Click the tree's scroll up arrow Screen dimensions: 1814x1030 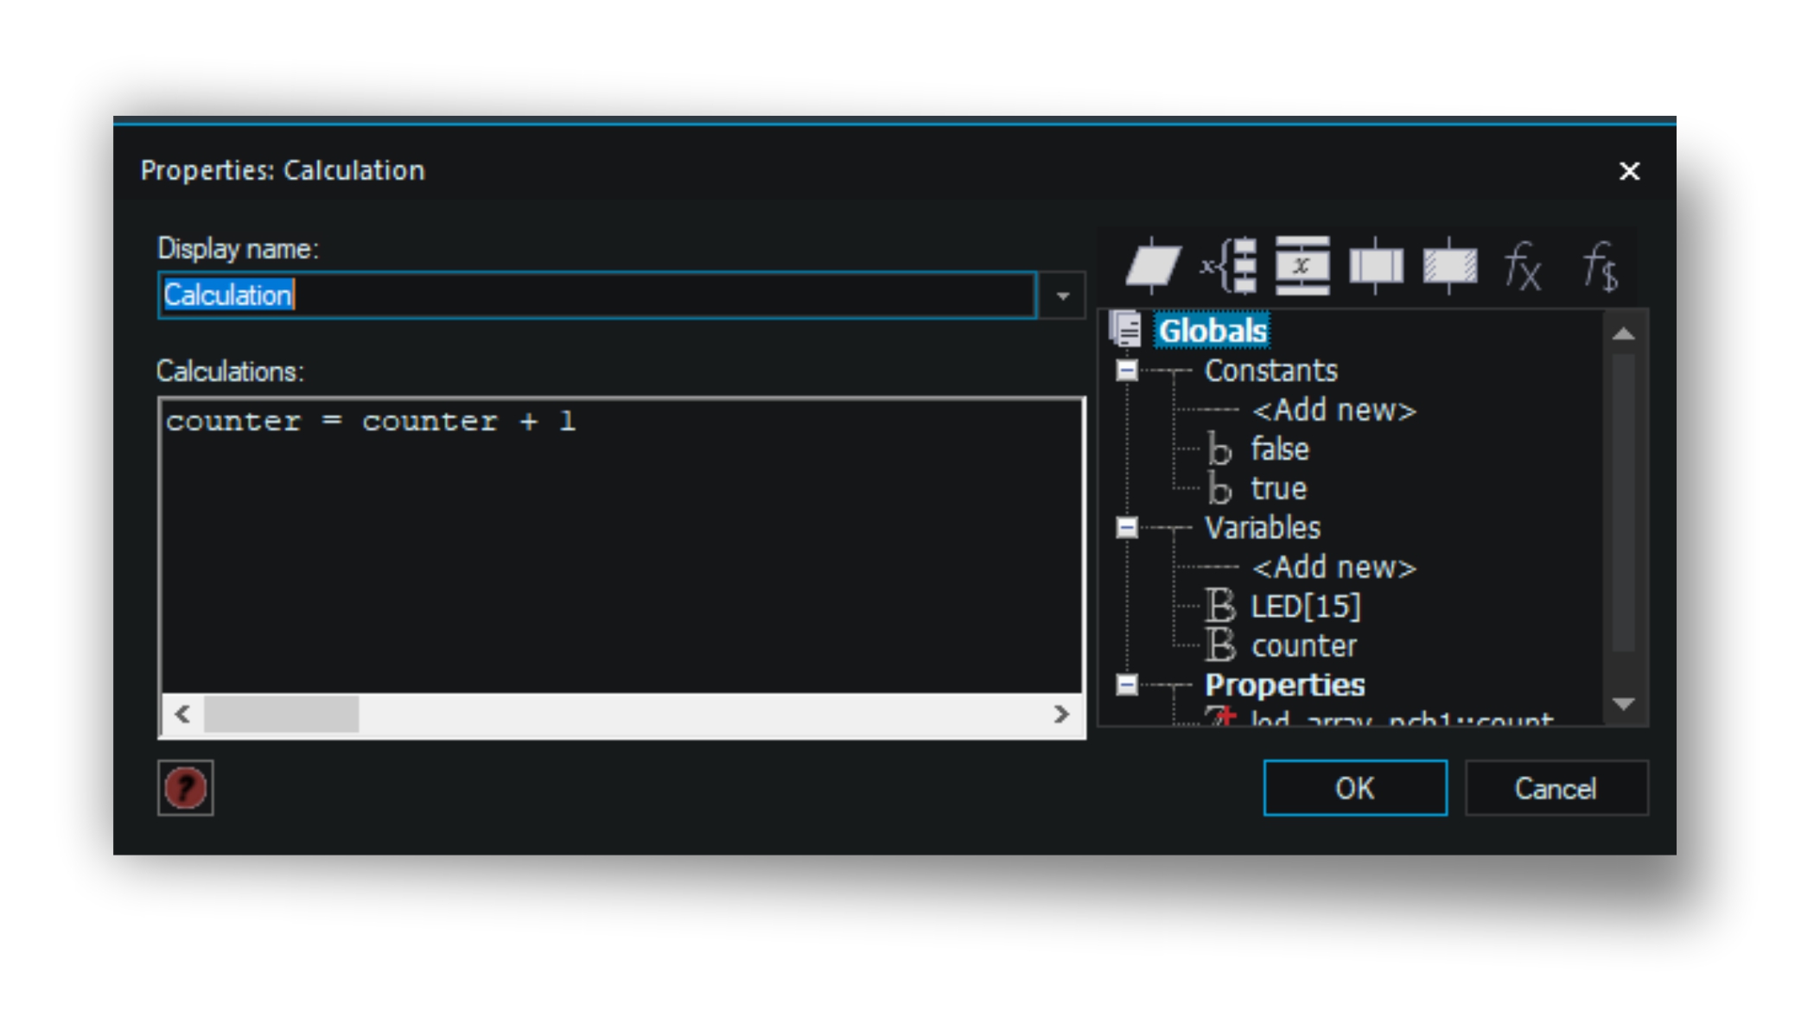click(x=1624, y=334)
